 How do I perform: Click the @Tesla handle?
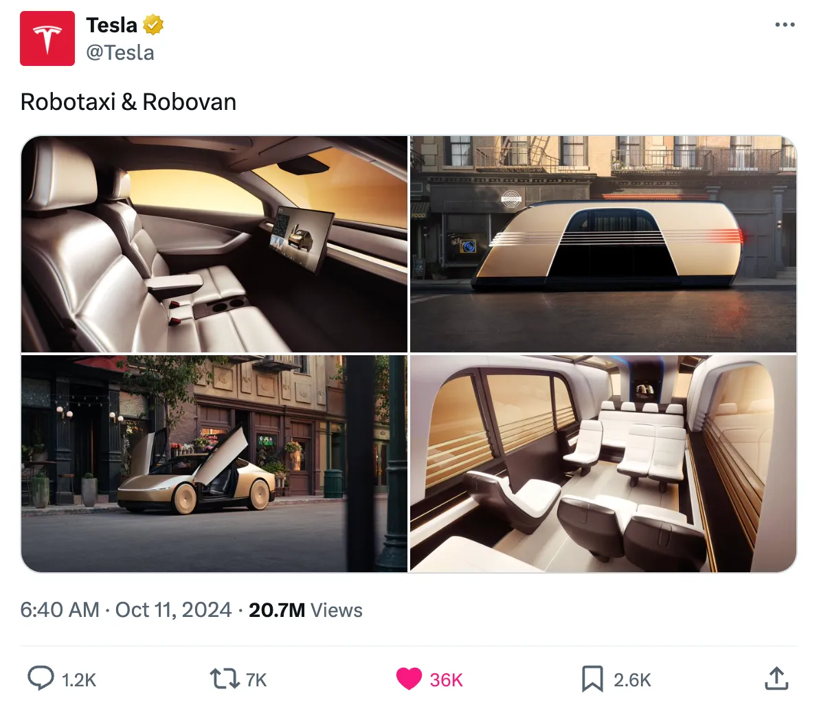pos(120,53)
